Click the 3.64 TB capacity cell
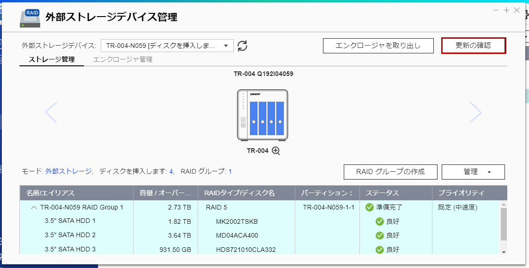Image resolution: width=529 pixels, height=268 pixels. pyautogui.click(x=179, y=235)
